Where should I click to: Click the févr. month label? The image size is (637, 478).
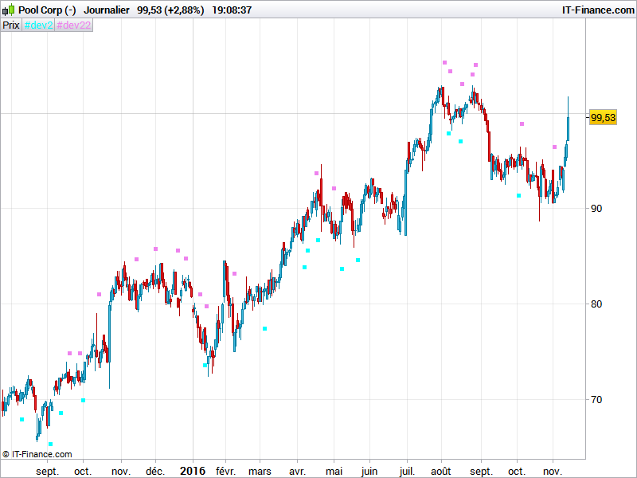225,471
